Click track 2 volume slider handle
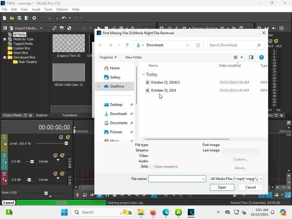The width and height of the screenshot is (292, 219). (x=32, y=161)
